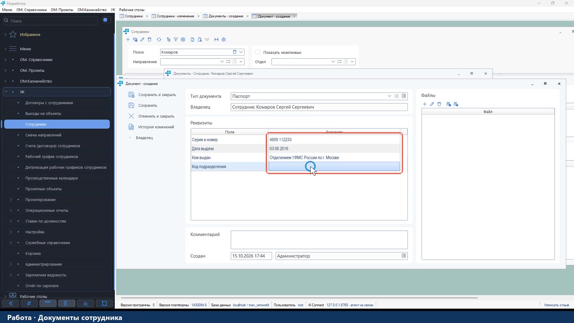Image resolution: width=574 pixels, height=323 pixels.
Task: Click Сохранить и закрыть button
Action: point(152,95)
